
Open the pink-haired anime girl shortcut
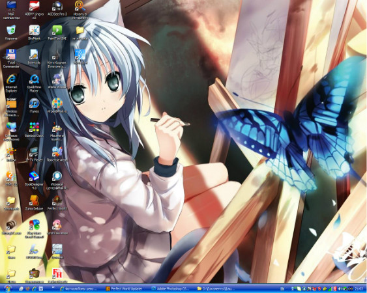point(57,227)
